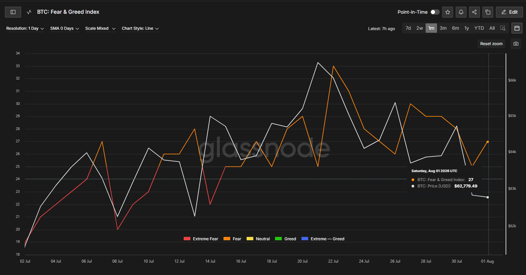Screen dimensions: 526x275
Task: Choose the 6m time range
Action: [455, 28]
